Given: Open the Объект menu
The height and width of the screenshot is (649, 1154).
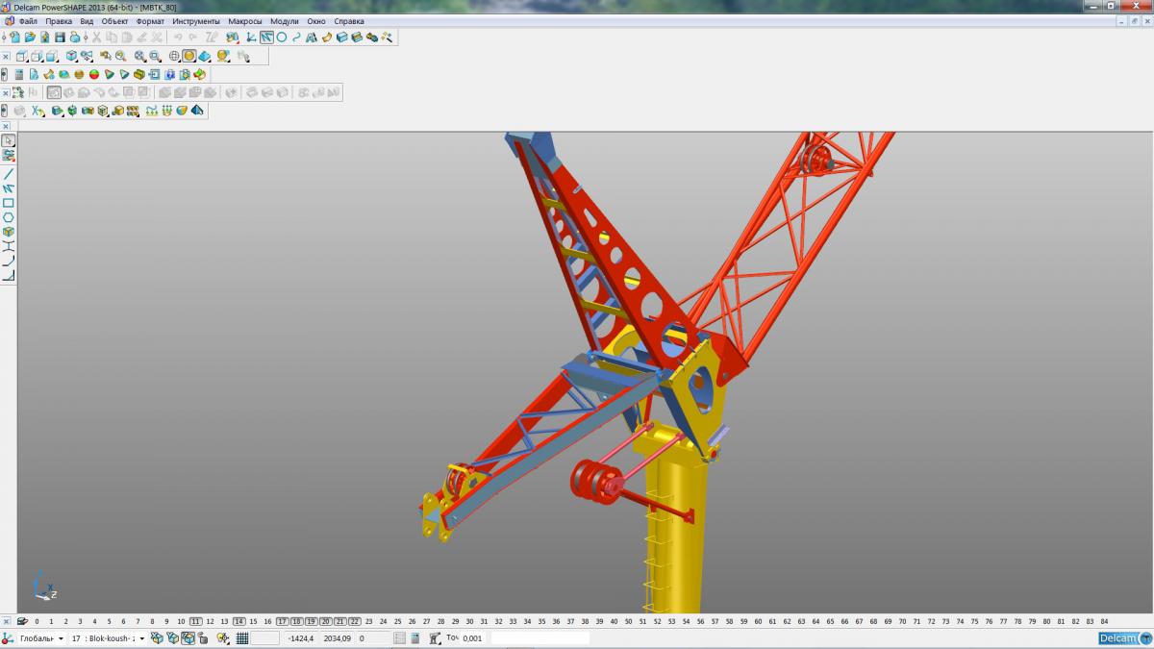Looking at the screenshot, I should (115, 21).
